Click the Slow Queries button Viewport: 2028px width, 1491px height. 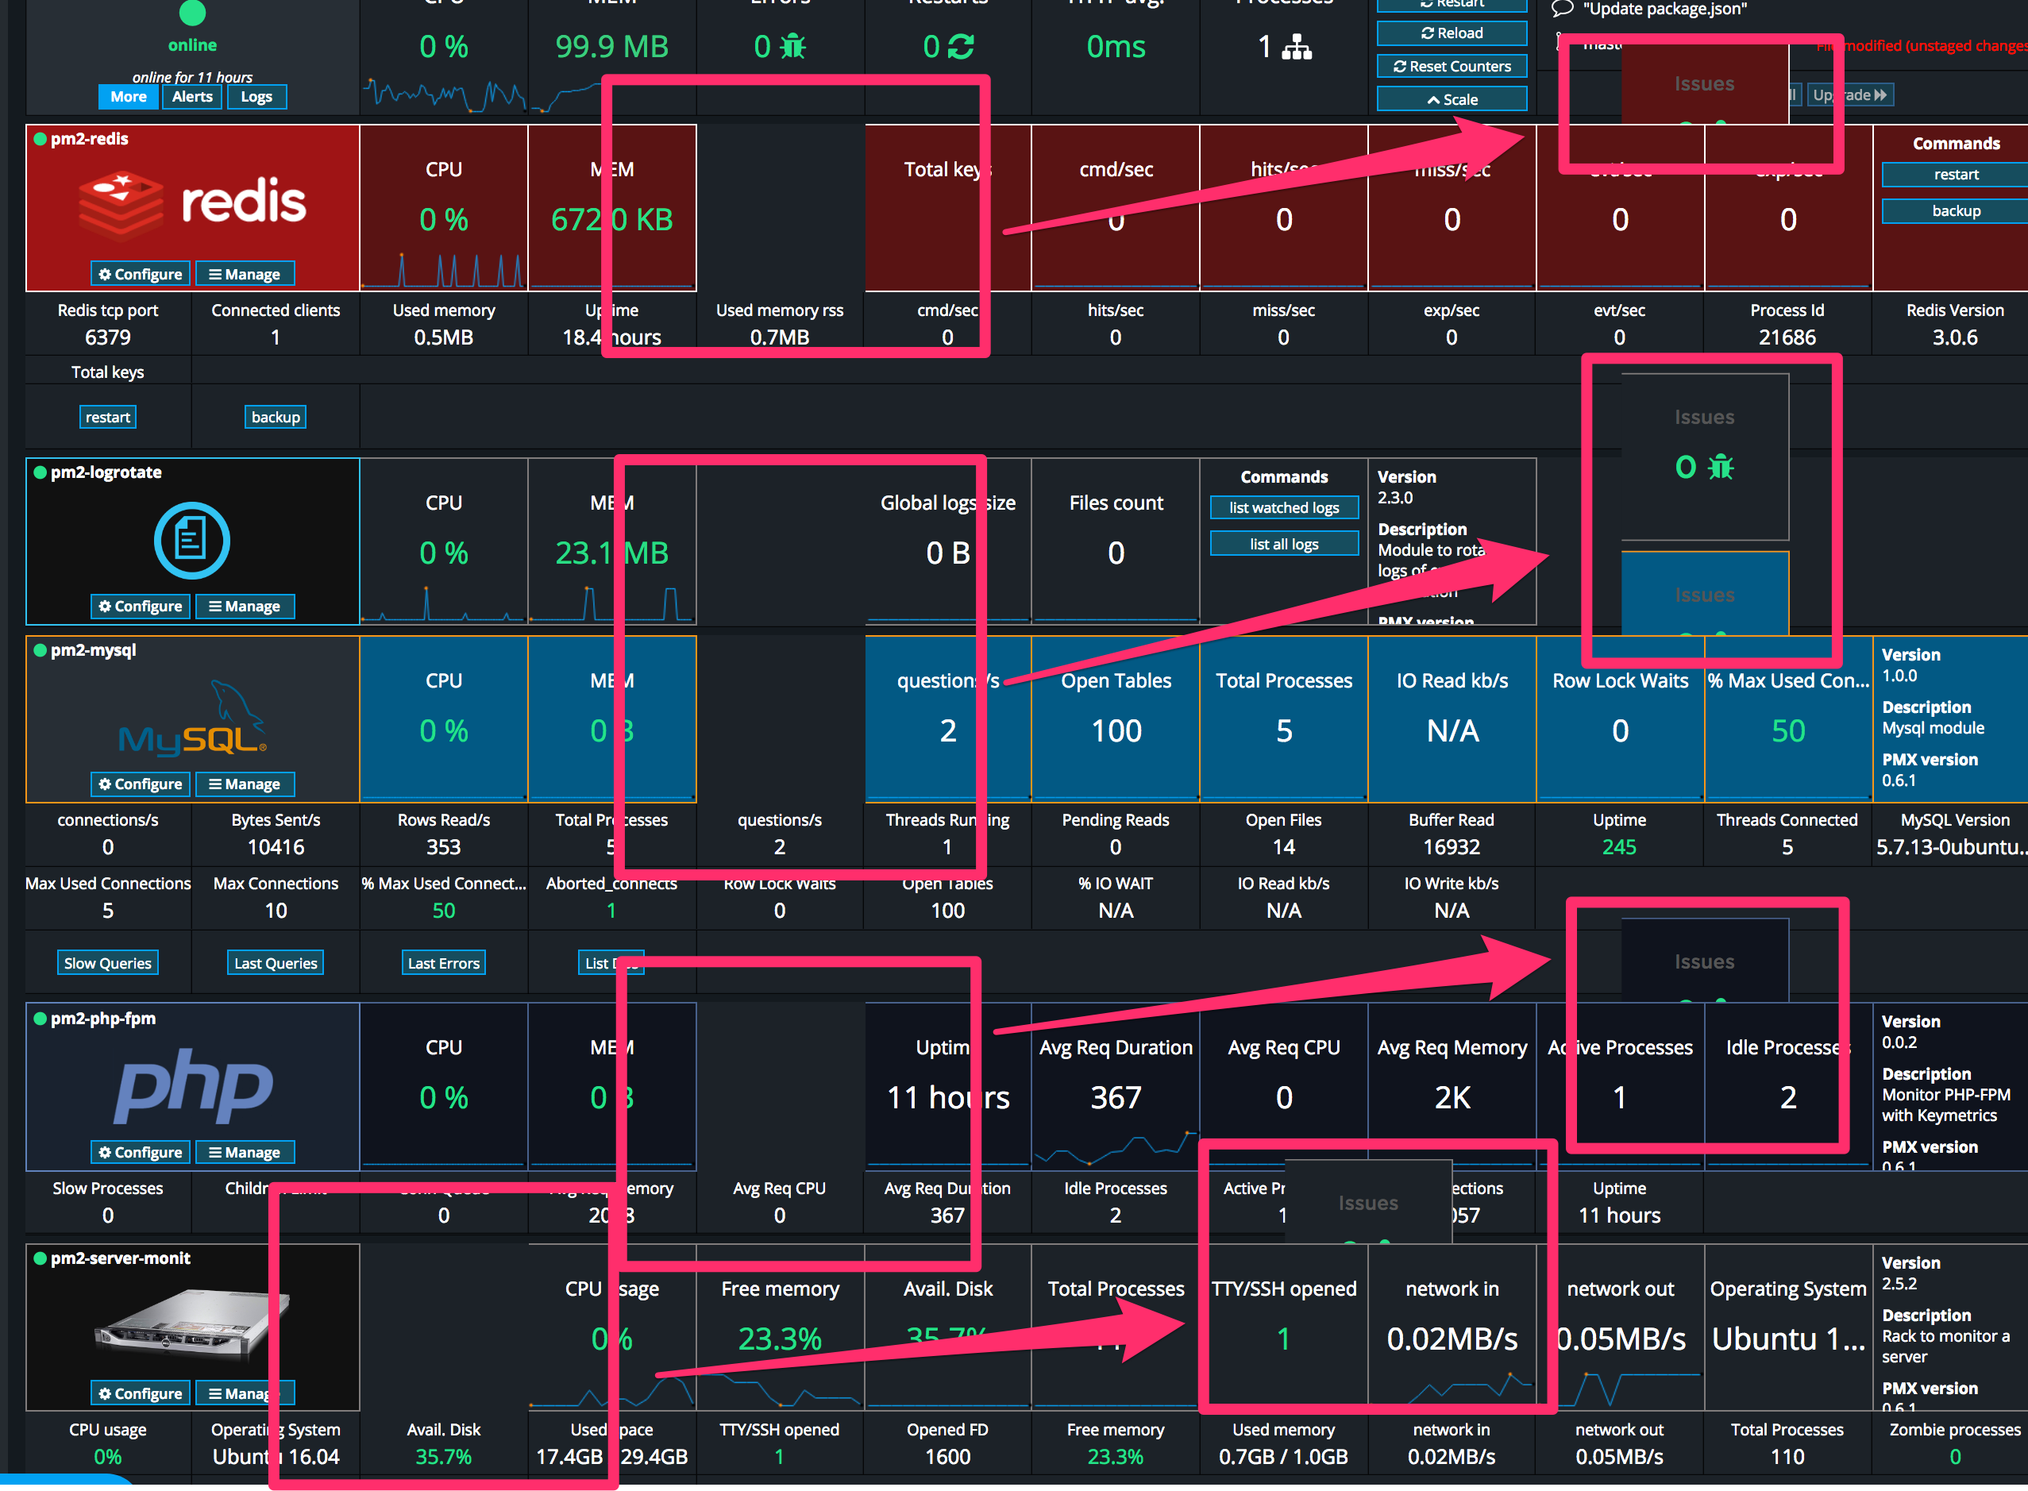tap(107, 962)
